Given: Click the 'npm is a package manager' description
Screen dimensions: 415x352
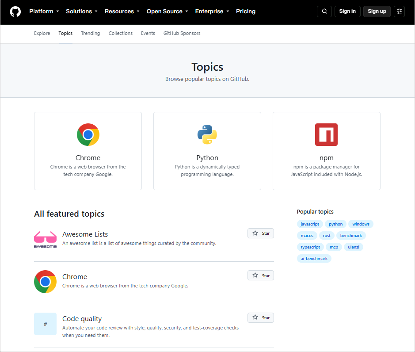Looking at the screenshot, I should click(x=326, y=171).
